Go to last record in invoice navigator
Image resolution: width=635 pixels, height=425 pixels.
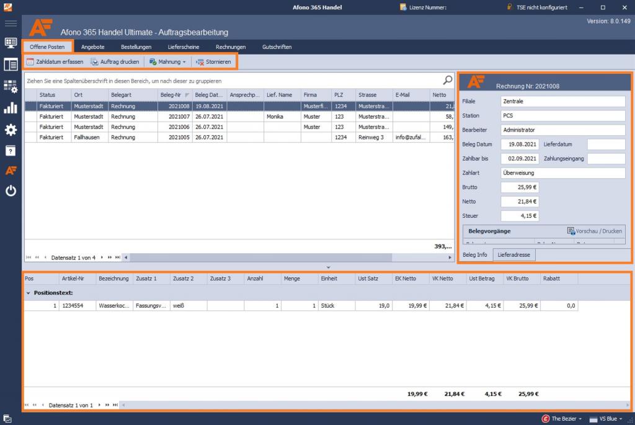coord(117,257)
